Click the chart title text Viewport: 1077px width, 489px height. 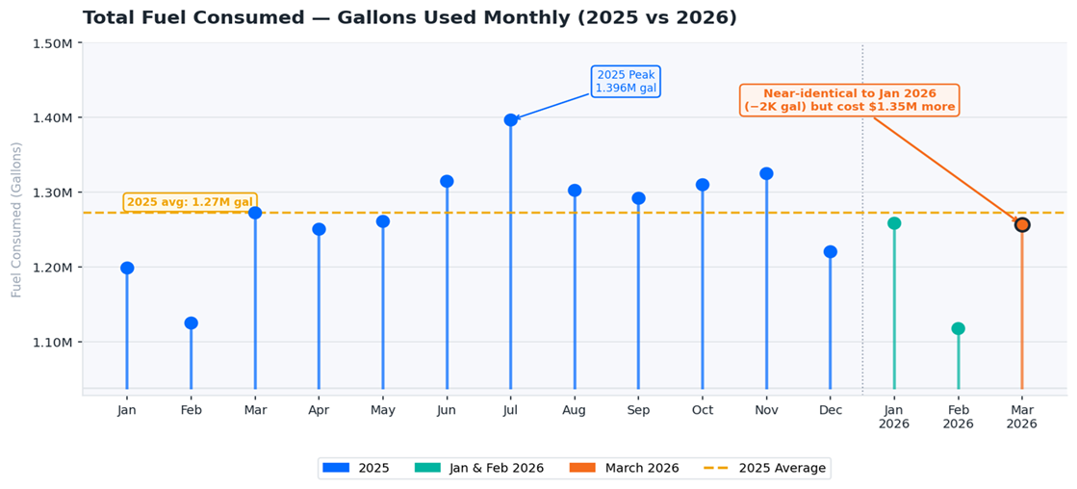[410, 18]
